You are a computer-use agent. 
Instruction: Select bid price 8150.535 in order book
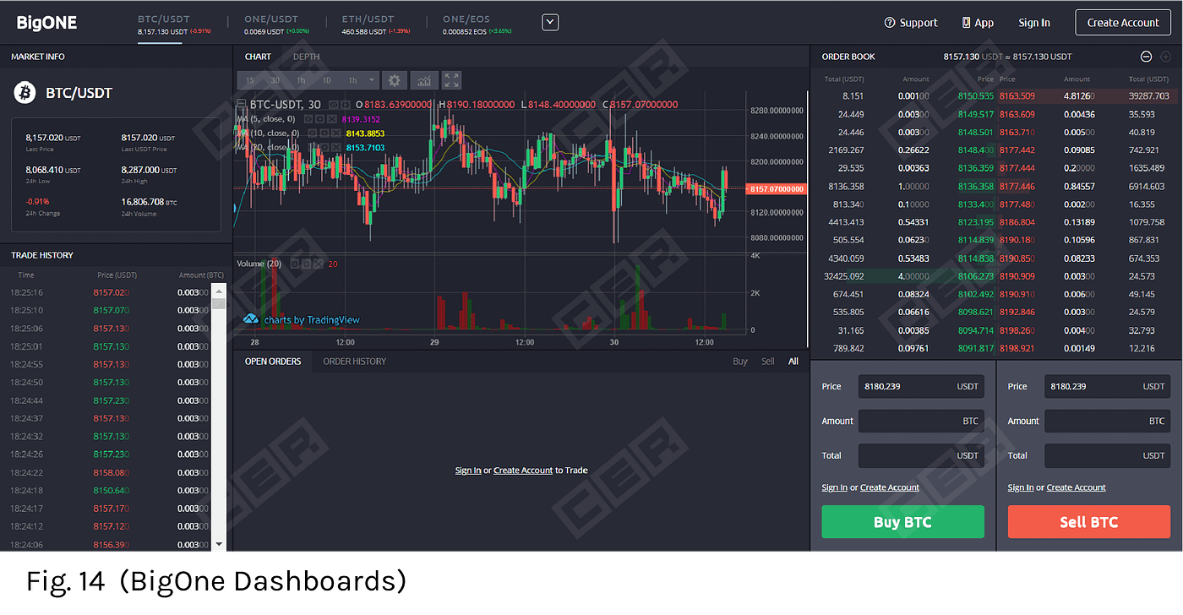976,96
